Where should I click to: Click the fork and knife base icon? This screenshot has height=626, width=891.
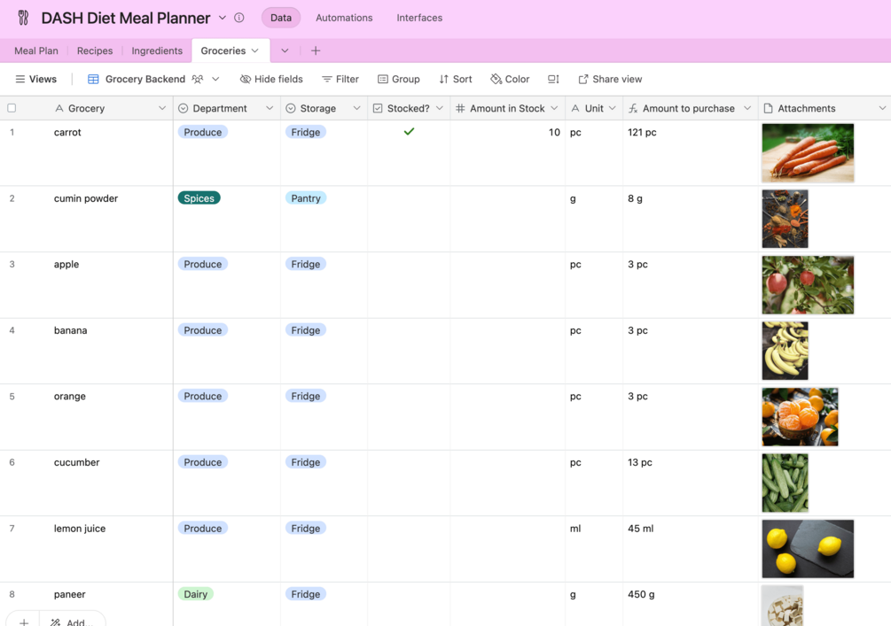[23, 18]
